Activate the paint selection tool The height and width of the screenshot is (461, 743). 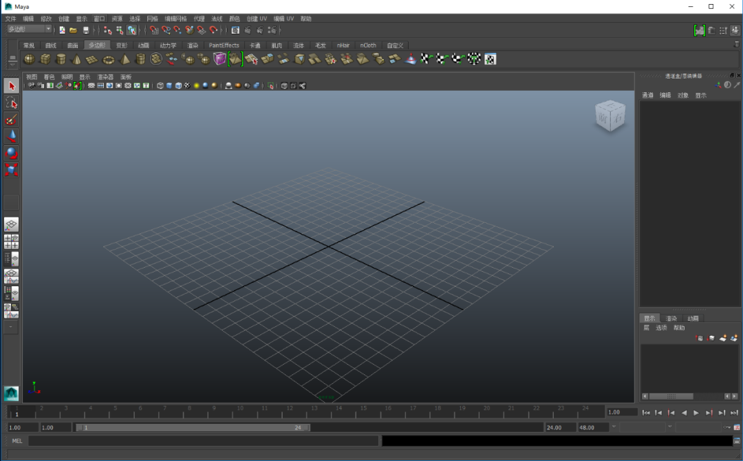[12, 120]
